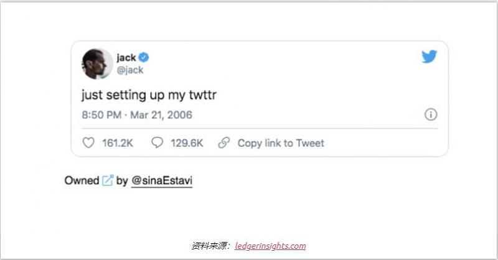Open the @sinaEstavi owner profile
498x260 pixels.
coord(162,180)
